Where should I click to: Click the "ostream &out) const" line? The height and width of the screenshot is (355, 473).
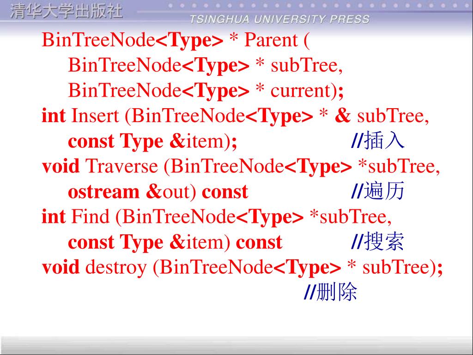(x=158, y=192)
